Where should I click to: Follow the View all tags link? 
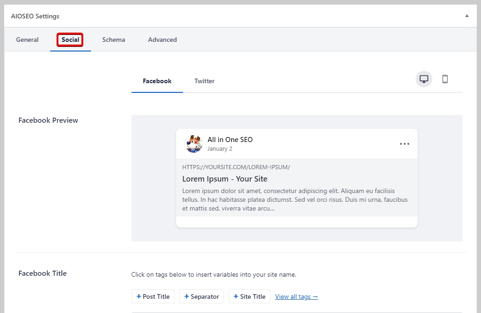click(x=296, y=296)
